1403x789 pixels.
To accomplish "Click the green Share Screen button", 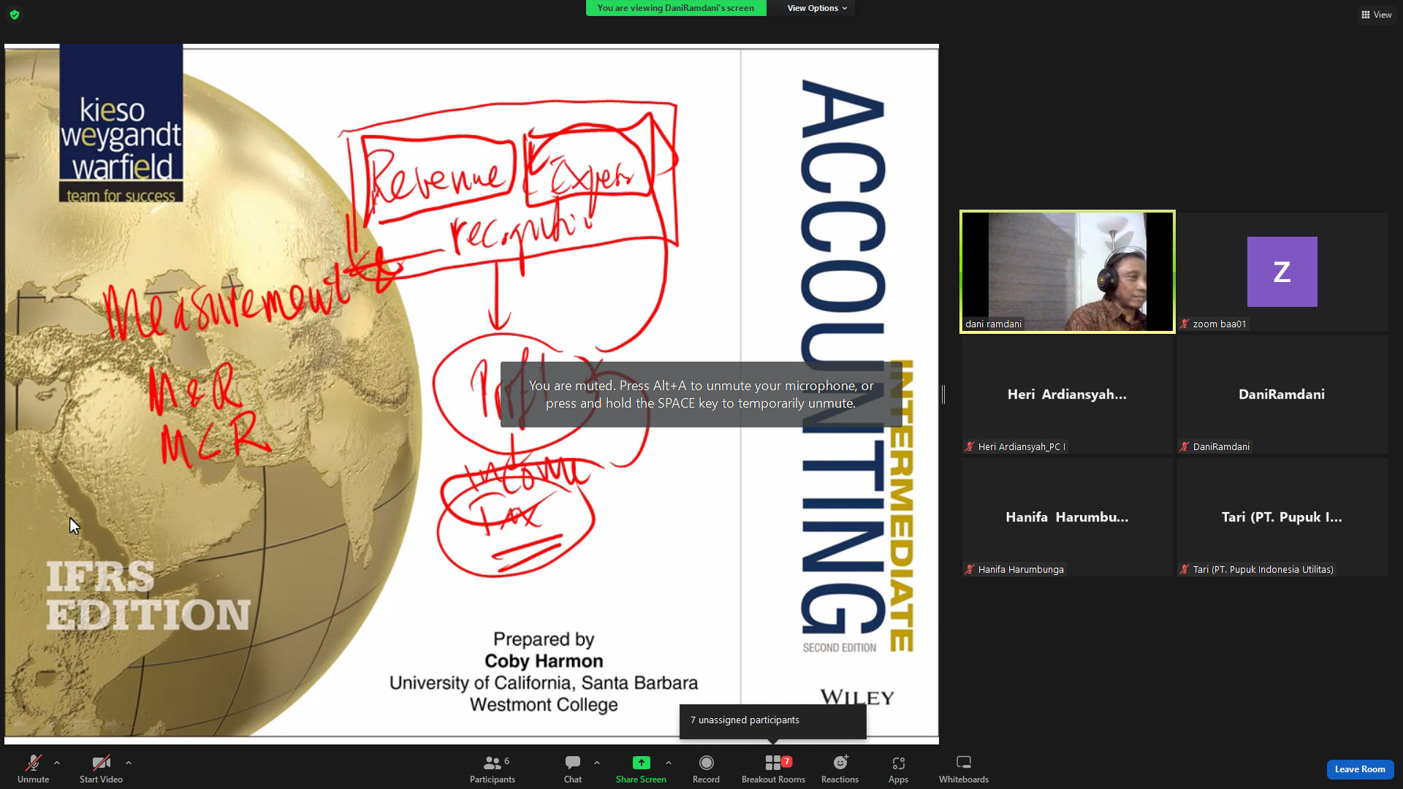I will pos(641,769).
